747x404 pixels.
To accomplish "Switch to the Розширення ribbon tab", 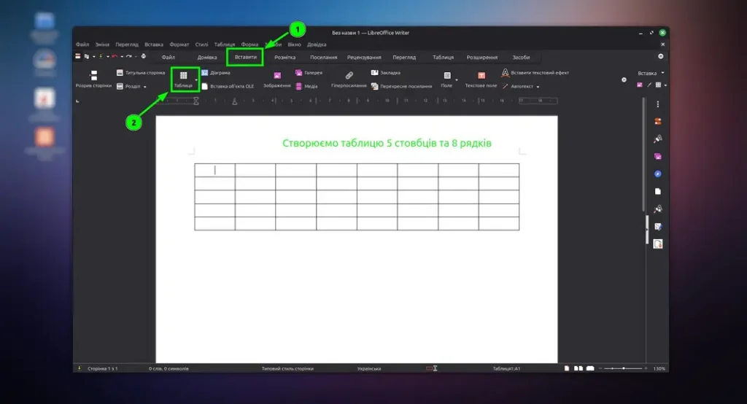I will [481, 57].
